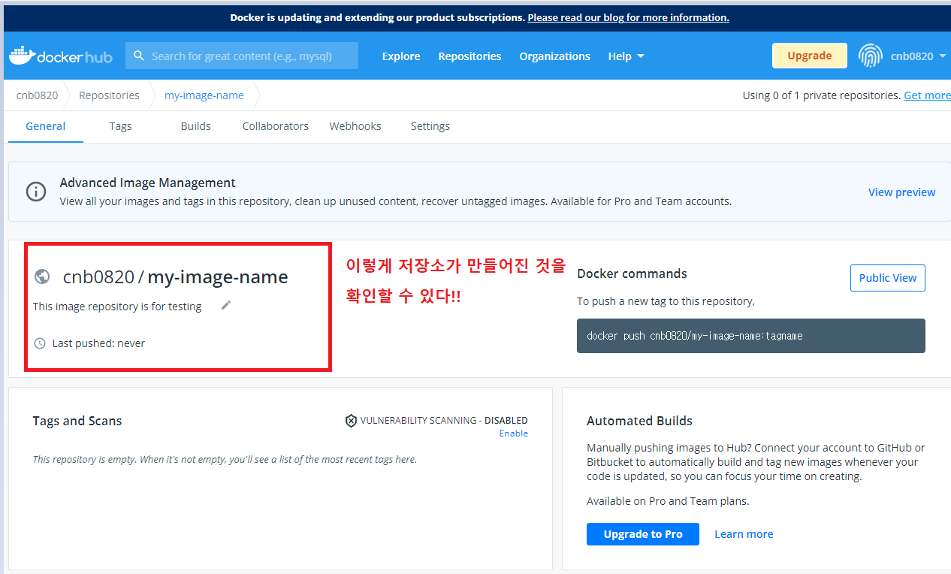Click the fingerprint avatar icon

[x=871, y=56]
